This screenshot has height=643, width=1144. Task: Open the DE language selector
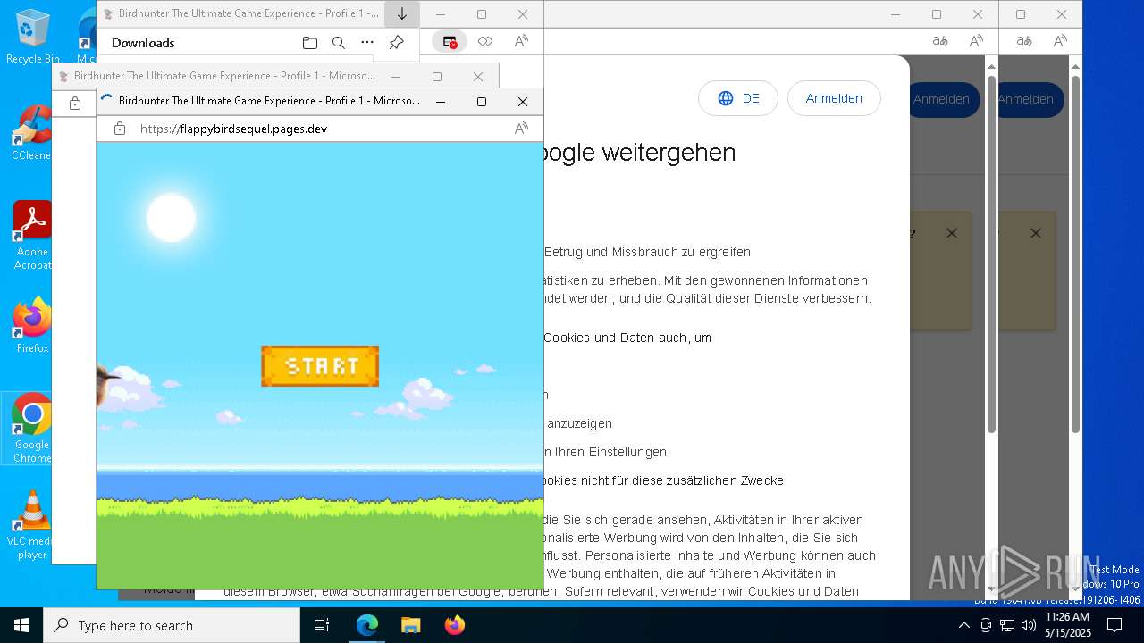[738, 98]
